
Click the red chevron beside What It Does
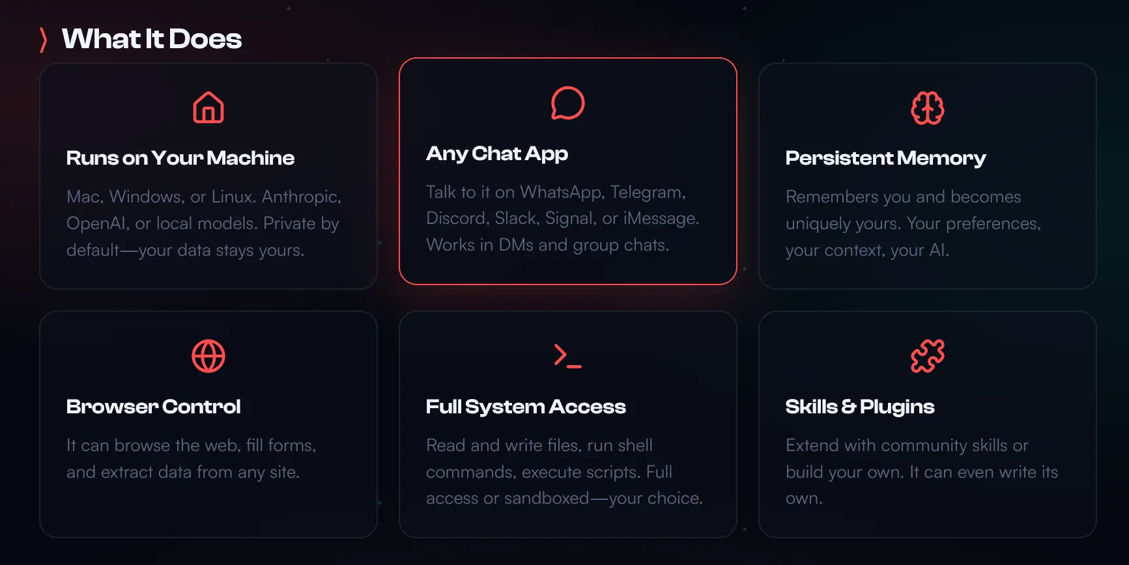tap(44, 40)
